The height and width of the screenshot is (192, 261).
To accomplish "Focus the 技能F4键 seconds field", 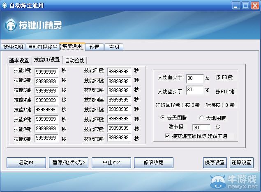I will click(119, 100).
